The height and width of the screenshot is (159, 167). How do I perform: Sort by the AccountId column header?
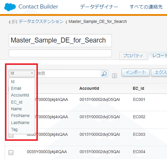point(89,88)
